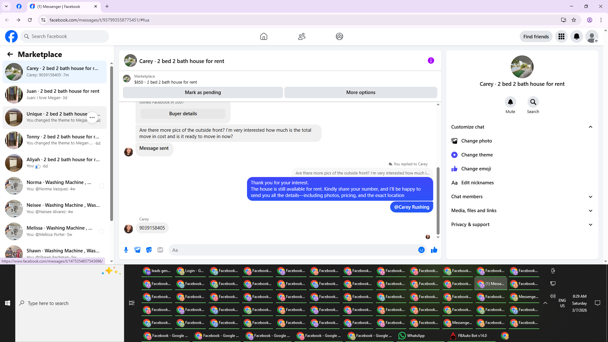The image size is (608, 342).
Task: Open Juan's 2 bed 2 bath conversation
Action: (x=54, y=95)
